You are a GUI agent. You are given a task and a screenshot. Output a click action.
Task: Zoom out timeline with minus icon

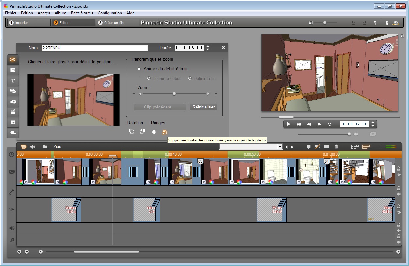pos(27,252)
